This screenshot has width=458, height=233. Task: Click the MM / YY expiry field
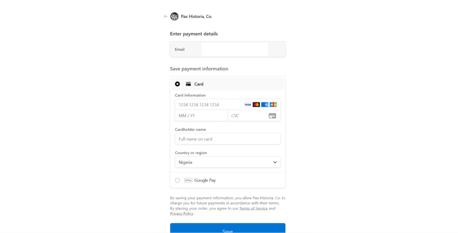pos(201,116)
